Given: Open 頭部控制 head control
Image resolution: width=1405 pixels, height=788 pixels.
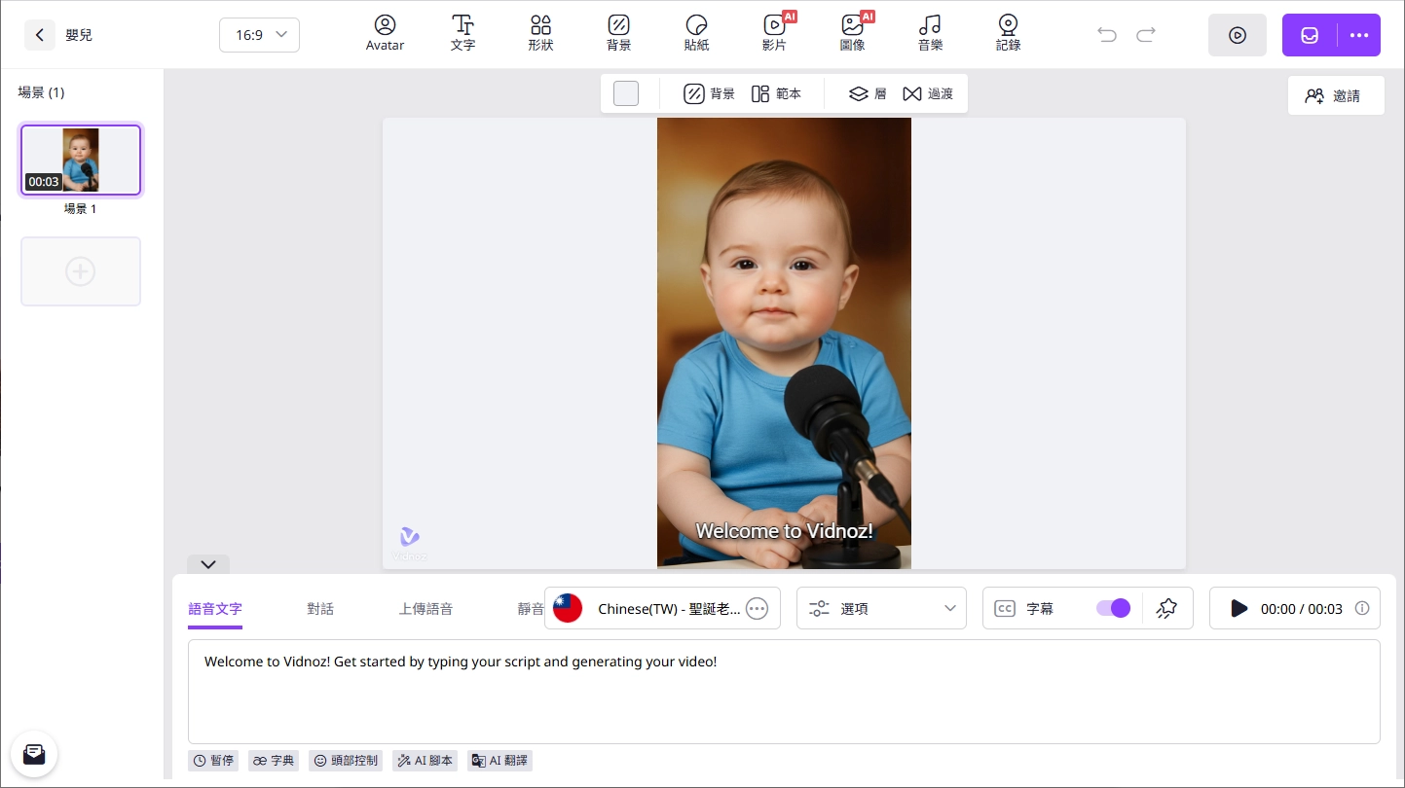Looking at the screenshot, I should (x=346, y=761).
